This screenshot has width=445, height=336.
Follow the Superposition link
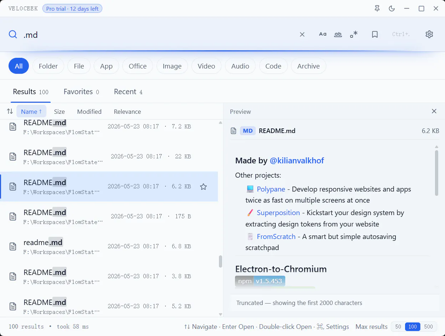point(278,213)
